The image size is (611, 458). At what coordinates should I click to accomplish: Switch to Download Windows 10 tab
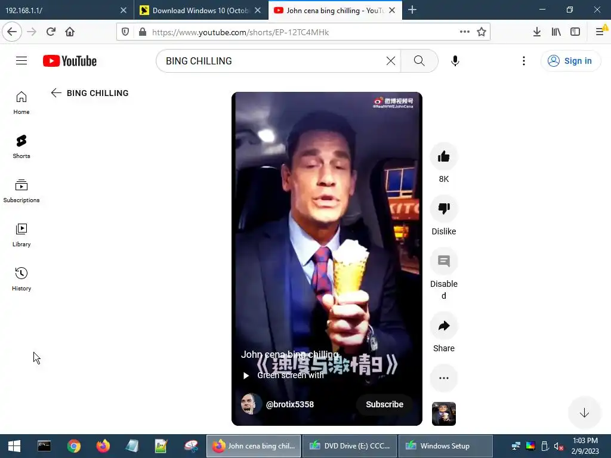pos(195,10)
